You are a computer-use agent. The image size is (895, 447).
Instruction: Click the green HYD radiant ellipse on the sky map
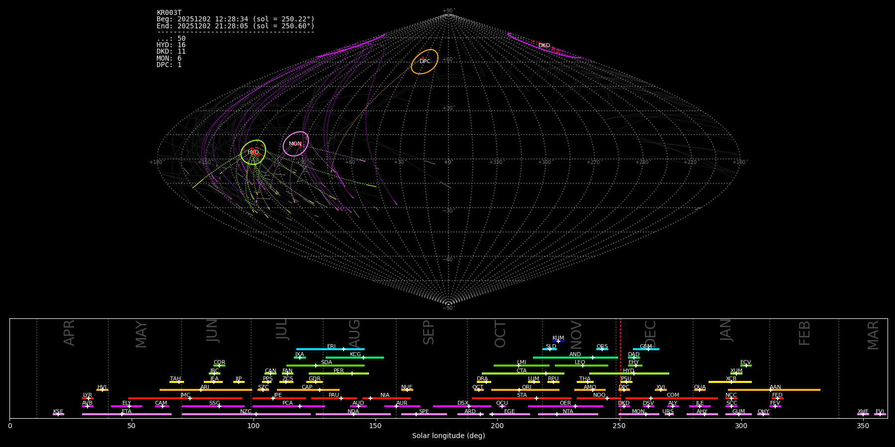click(x=253, y=152)
